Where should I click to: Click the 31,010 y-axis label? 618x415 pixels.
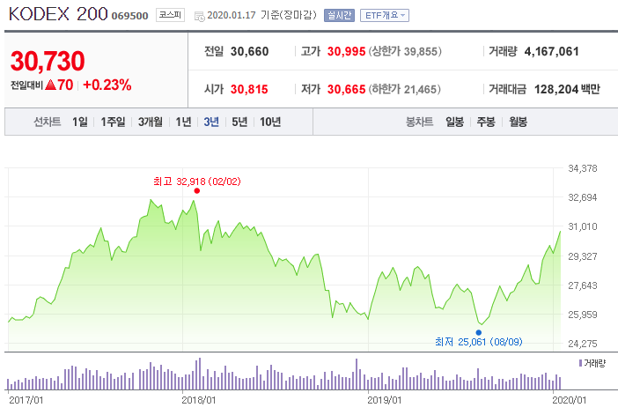(583, 226)
